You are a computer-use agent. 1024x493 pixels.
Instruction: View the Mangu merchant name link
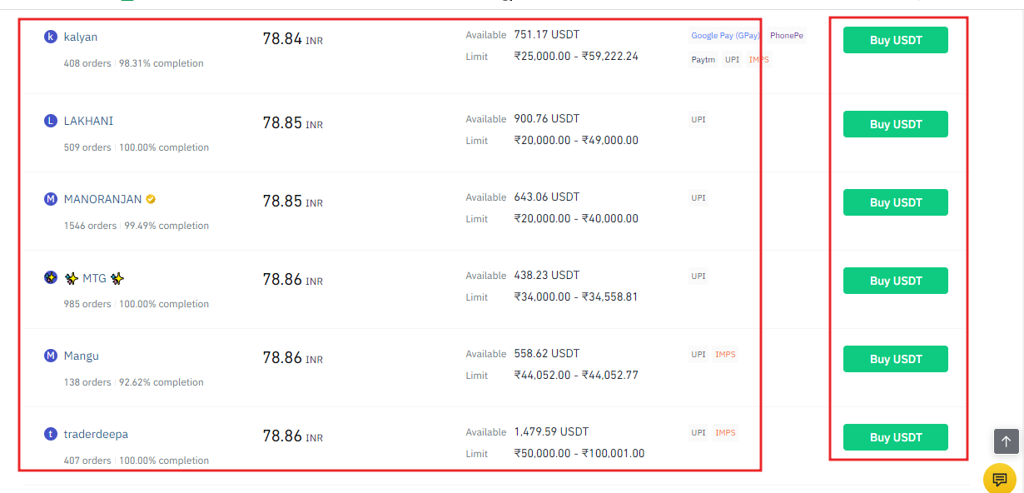82,356
